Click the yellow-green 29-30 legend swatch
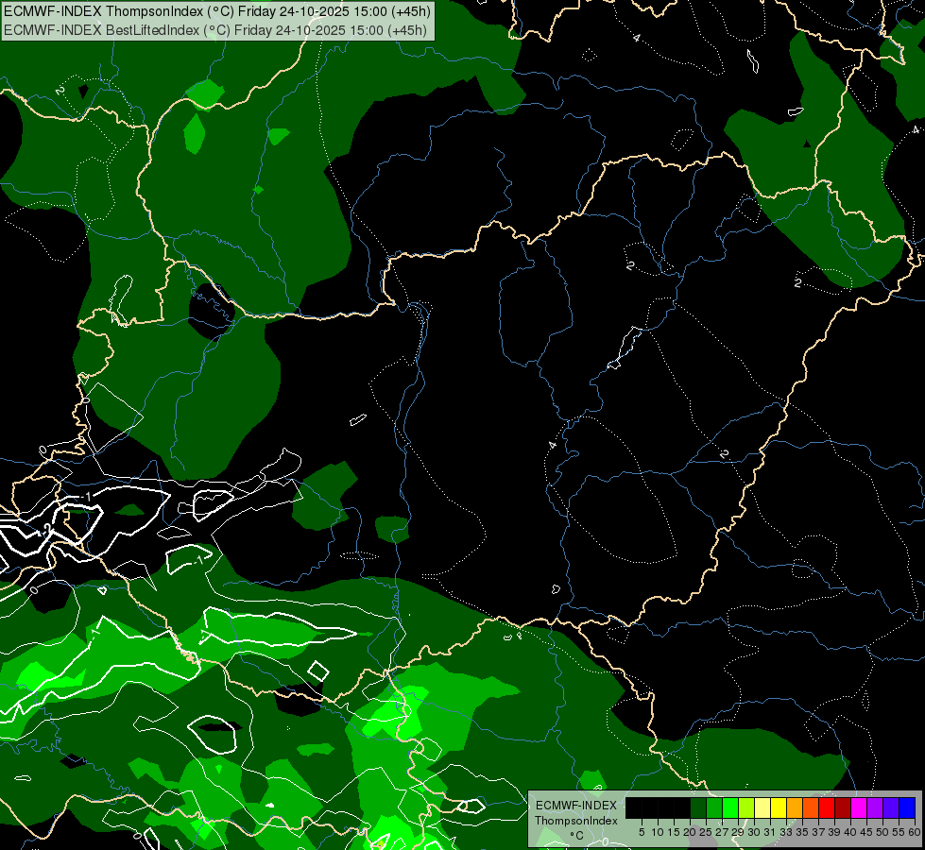925x850 pixels. (746, 807)
